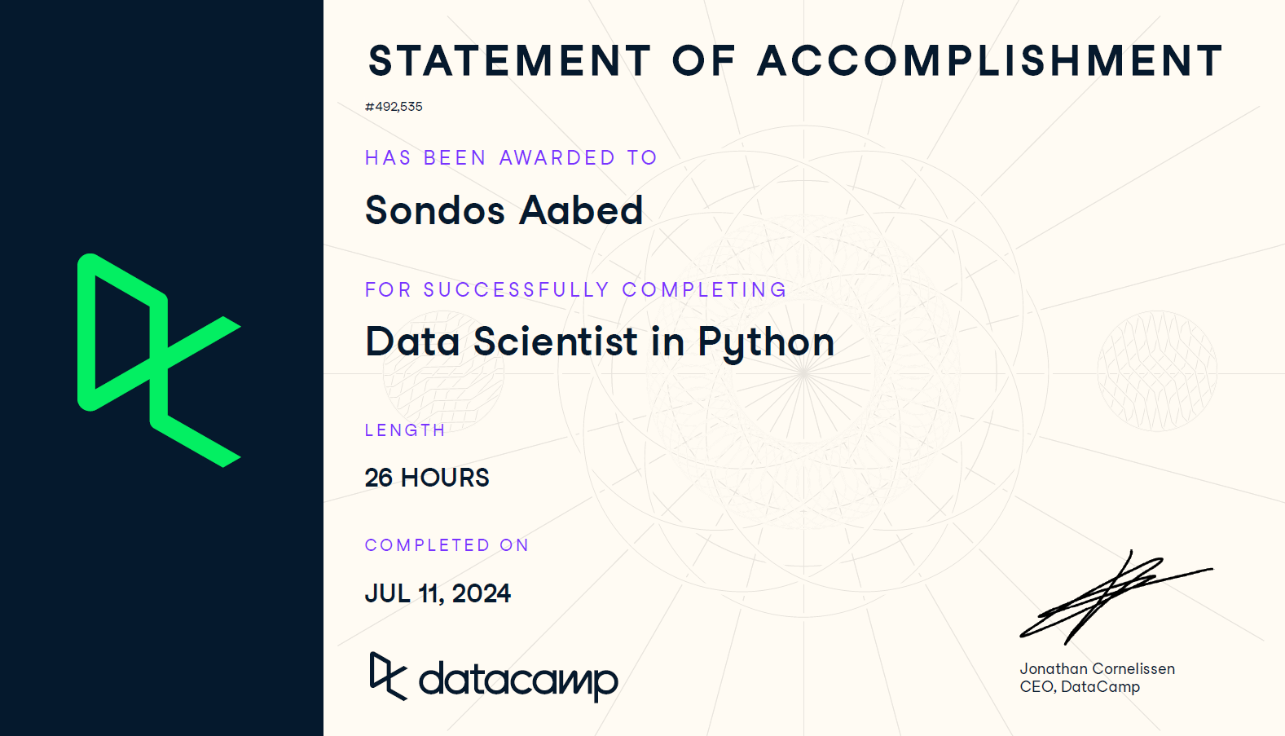Select the certificate number #492,535

click(394, 107)
